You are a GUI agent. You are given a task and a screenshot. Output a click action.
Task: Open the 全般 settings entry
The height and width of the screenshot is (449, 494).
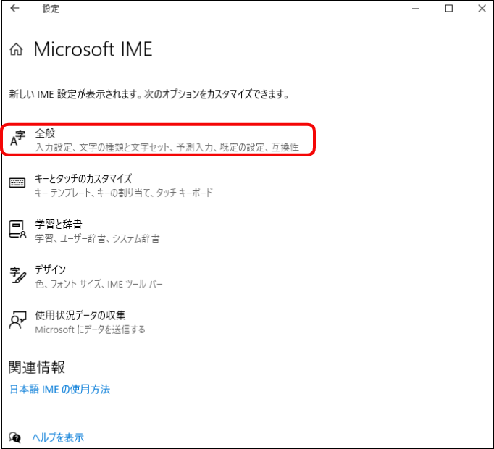click(x=158, y=140)
